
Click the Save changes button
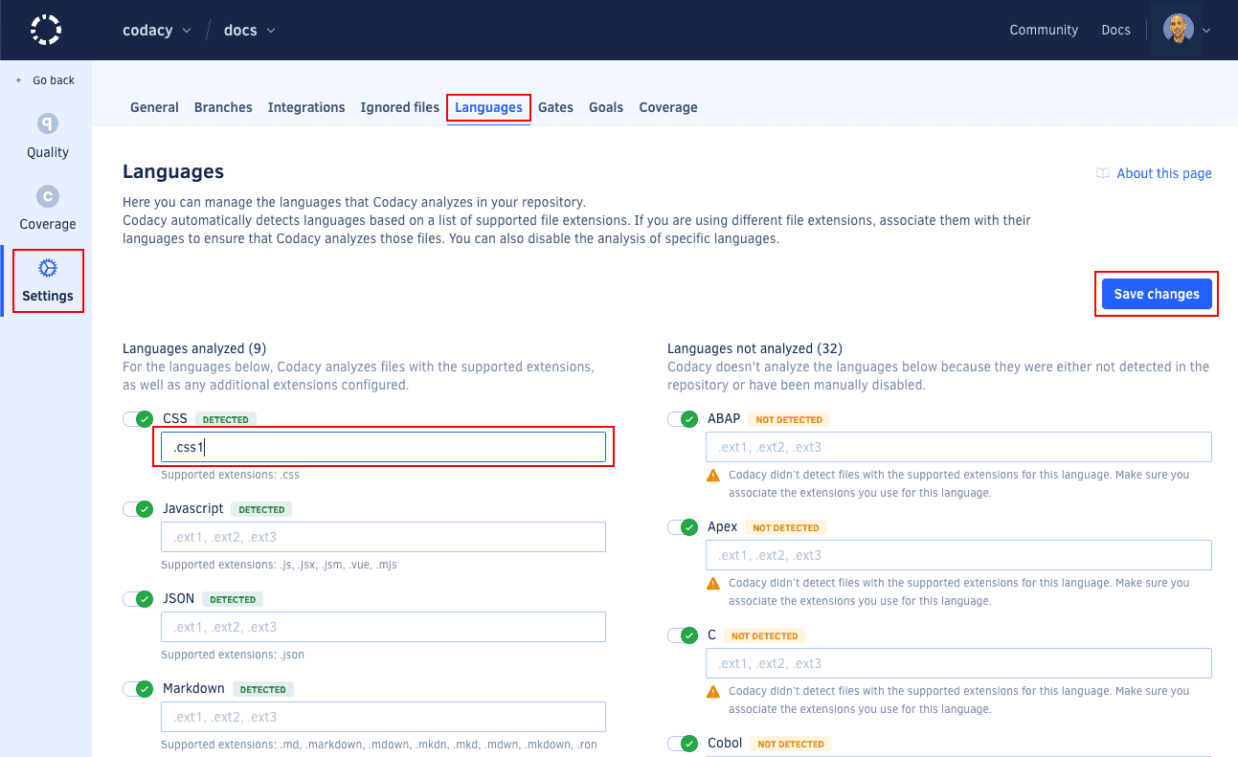(x=1156, y=294)
